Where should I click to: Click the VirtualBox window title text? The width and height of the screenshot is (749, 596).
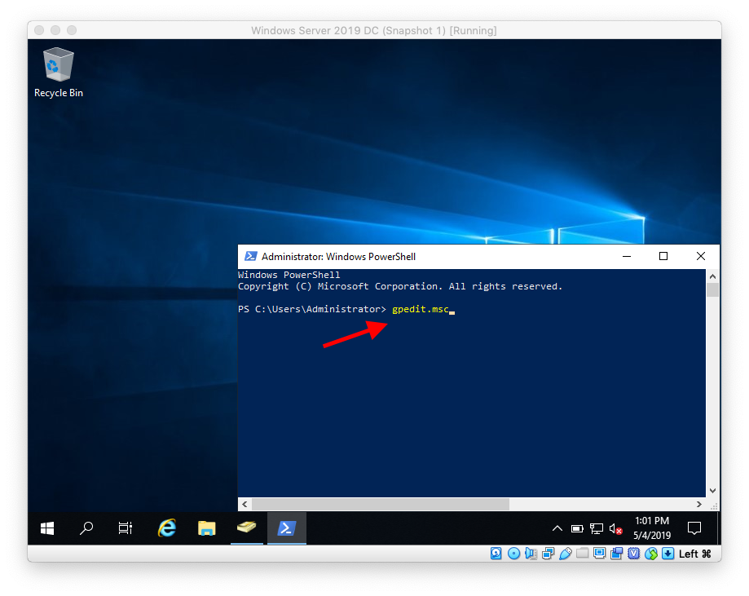click(x=374, y=31)
